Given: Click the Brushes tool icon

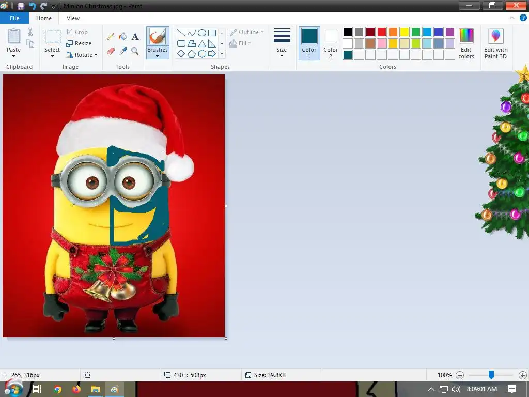Looking at the screenshot, I should pyautogui.click(x=158, y=36).
